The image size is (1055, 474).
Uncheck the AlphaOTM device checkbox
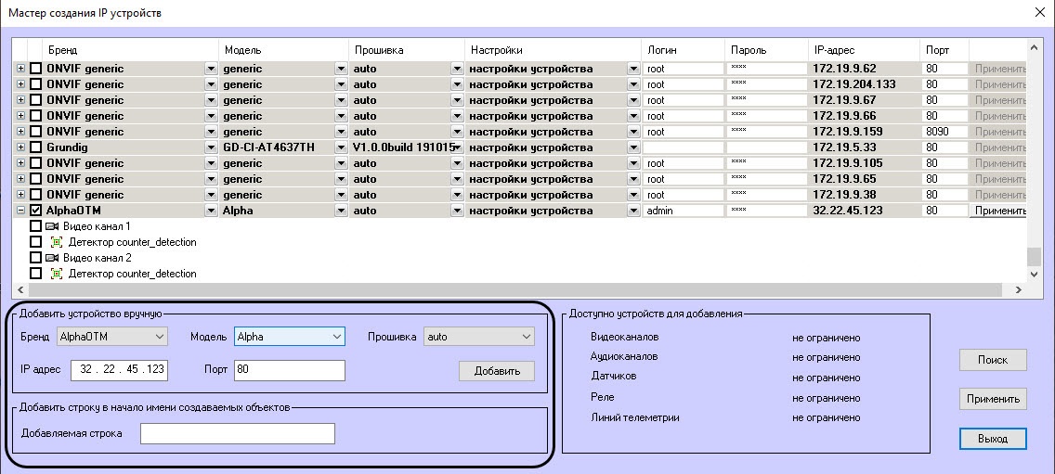click(x=35, y=211)
